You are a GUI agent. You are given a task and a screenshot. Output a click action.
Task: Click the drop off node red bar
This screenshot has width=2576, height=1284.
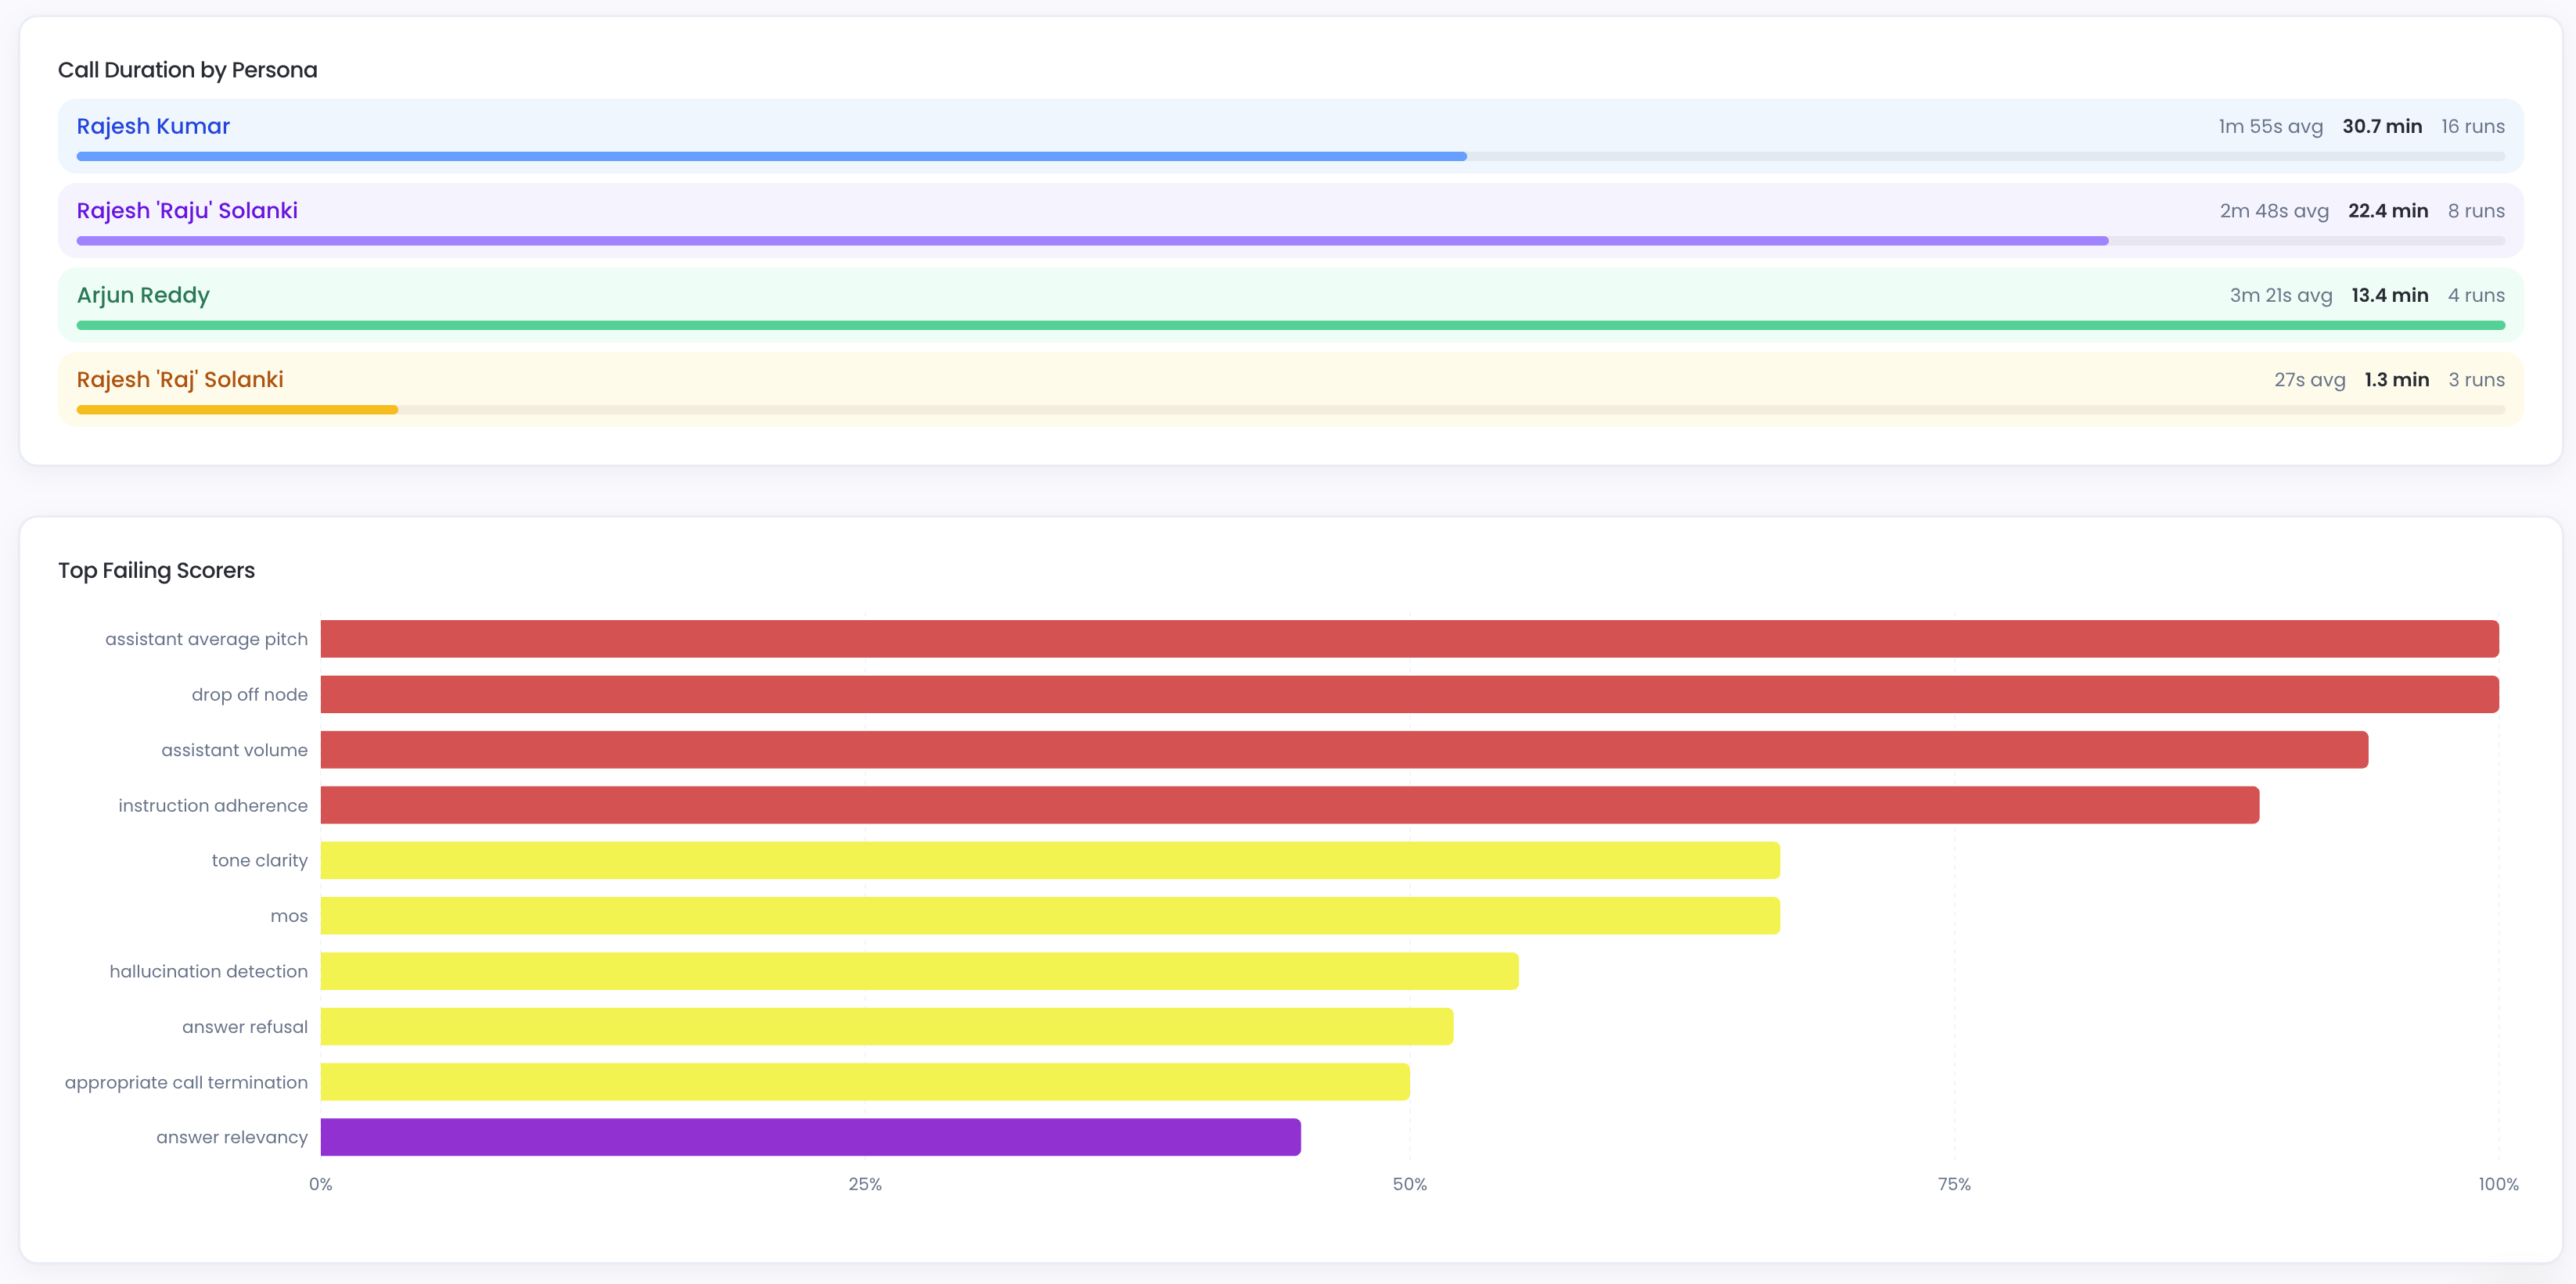coord(1400,694)
